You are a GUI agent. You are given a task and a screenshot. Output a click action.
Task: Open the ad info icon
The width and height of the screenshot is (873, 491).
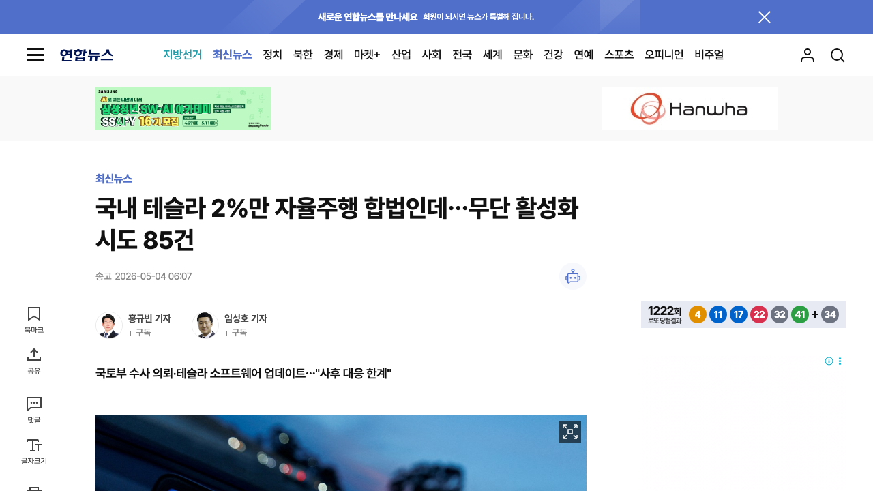point(829,361)
